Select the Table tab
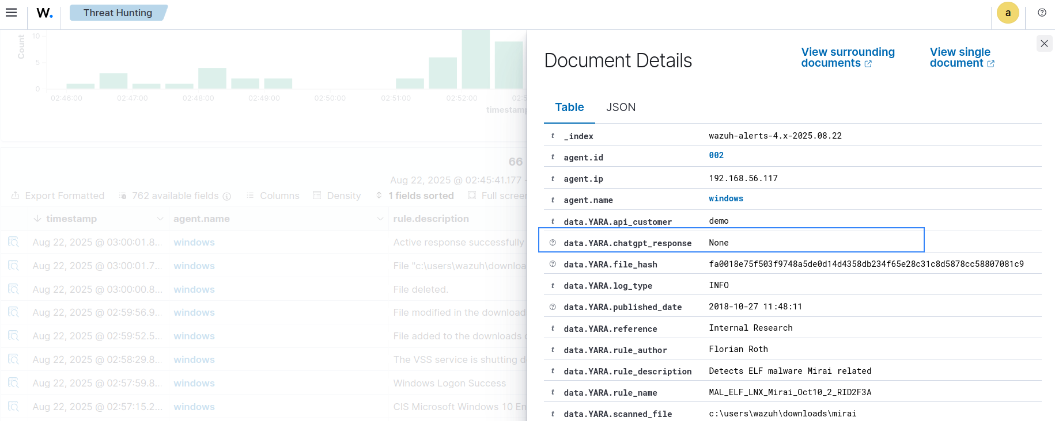The height and width of the screenshot is (421, 1055). pos(569,107)
